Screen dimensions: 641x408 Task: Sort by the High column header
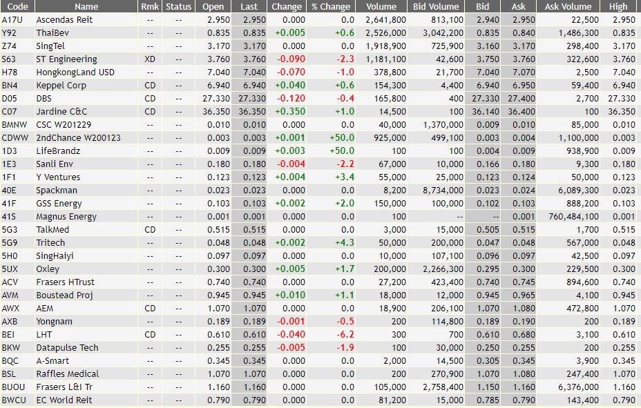click(x=618, y=6)
